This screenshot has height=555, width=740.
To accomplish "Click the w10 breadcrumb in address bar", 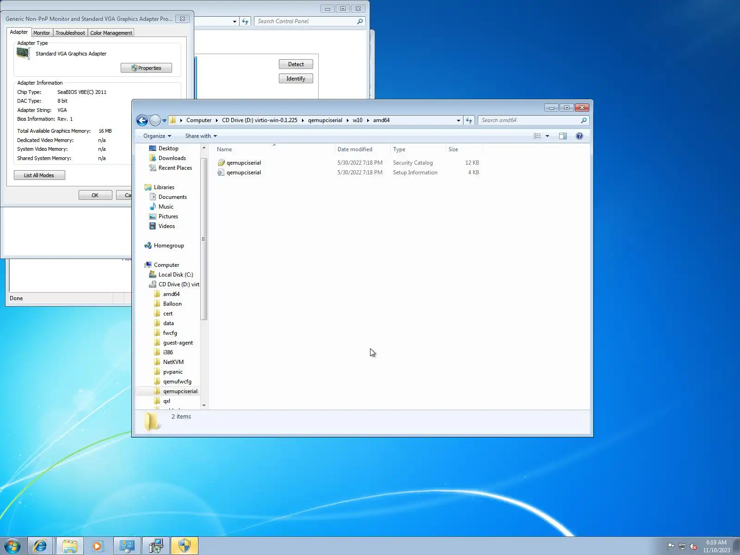I will pyautogui.click(x=358, y=120).
